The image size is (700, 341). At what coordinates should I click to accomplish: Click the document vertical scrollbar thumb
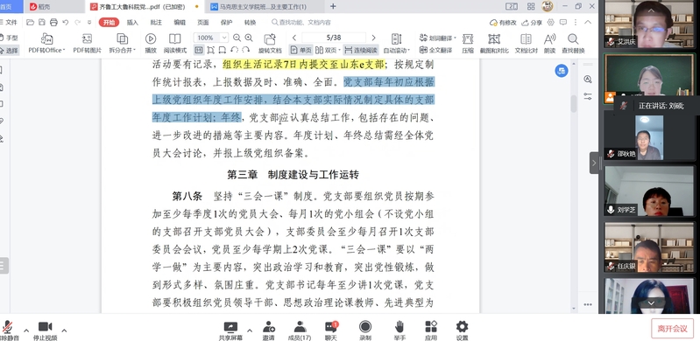[573, 104]
